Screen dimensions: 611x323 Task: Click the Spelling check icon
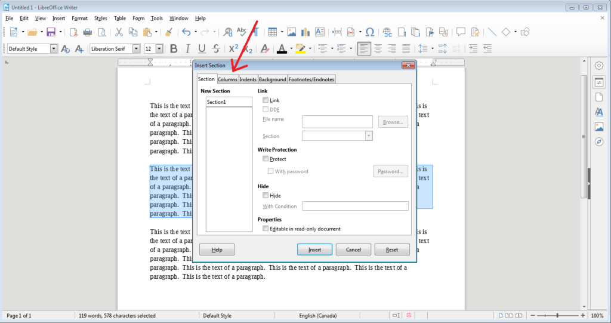(242, 31)
